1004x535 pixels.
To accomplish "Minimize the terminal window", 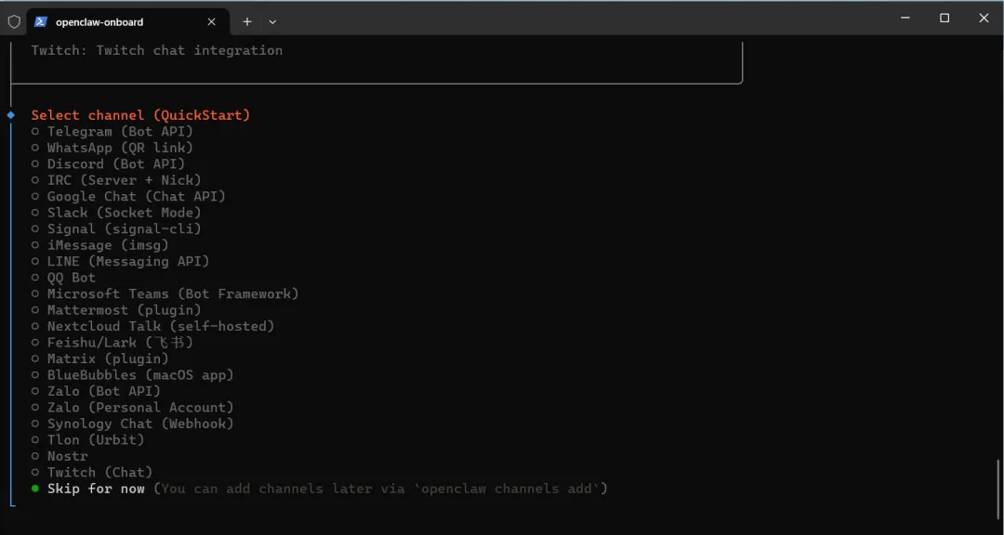I will (x=905, y=18).
